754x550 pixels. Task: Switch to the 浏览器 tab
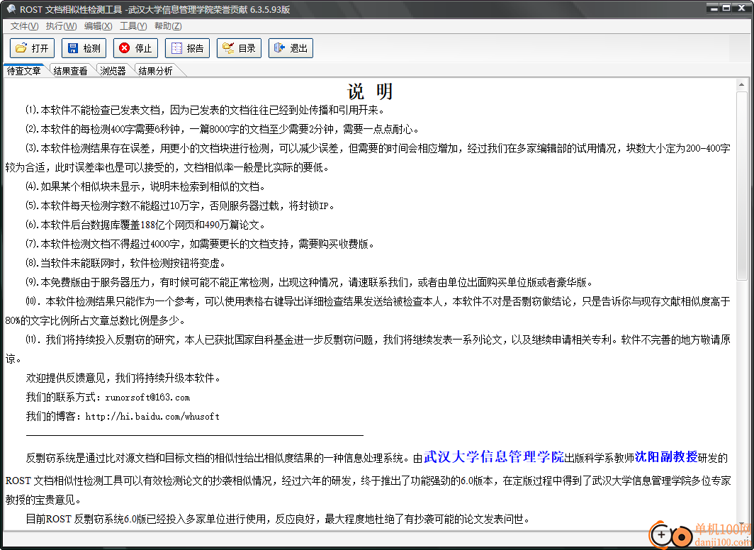point(113,71)
